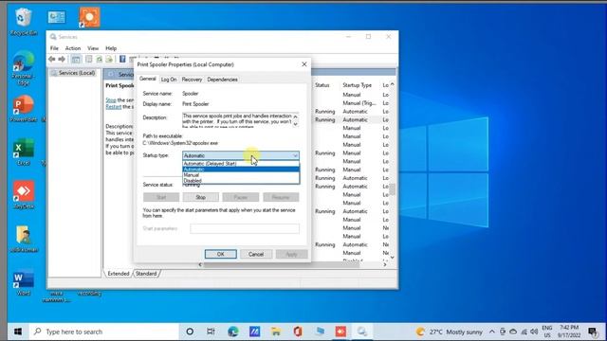This screenshot has height=341, width=607.
Task: Open notification center icon
Action: tap(592, 332)
